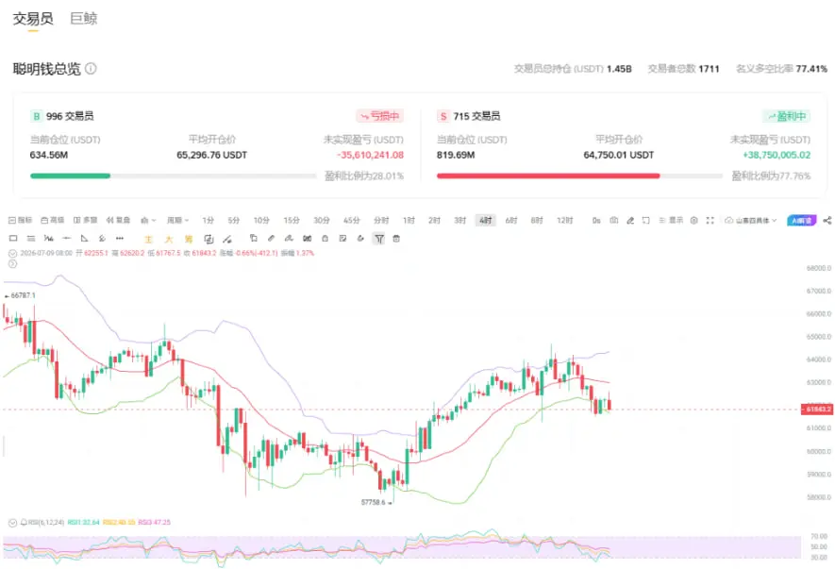This screenshot has height=569, width=835.
Task: Click the 66787.1 high price marker
Action: [20, 295]
